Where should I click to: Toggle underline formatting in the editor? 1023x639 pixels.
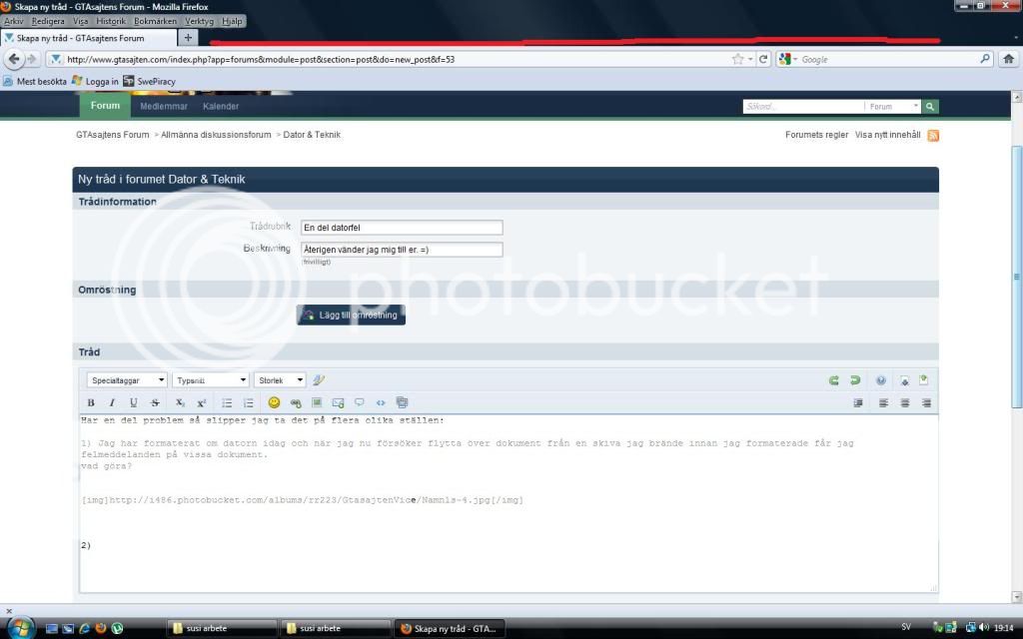pos(133,402)
